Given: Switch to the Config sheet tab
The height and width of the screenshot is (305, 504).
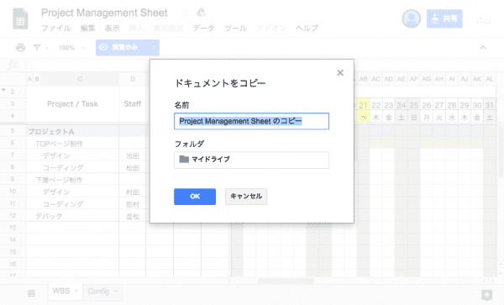Looking at the screenshot, I should pyautogui.click(x=98, y=292).
